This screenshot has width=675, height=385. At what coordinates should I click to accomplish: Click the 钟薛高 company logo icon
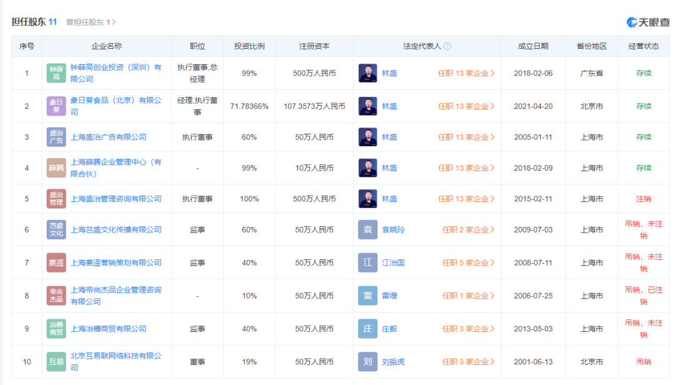(x=56, y=73)
